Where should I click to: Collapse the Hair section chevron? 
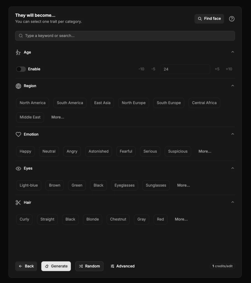tap(233, 202)
